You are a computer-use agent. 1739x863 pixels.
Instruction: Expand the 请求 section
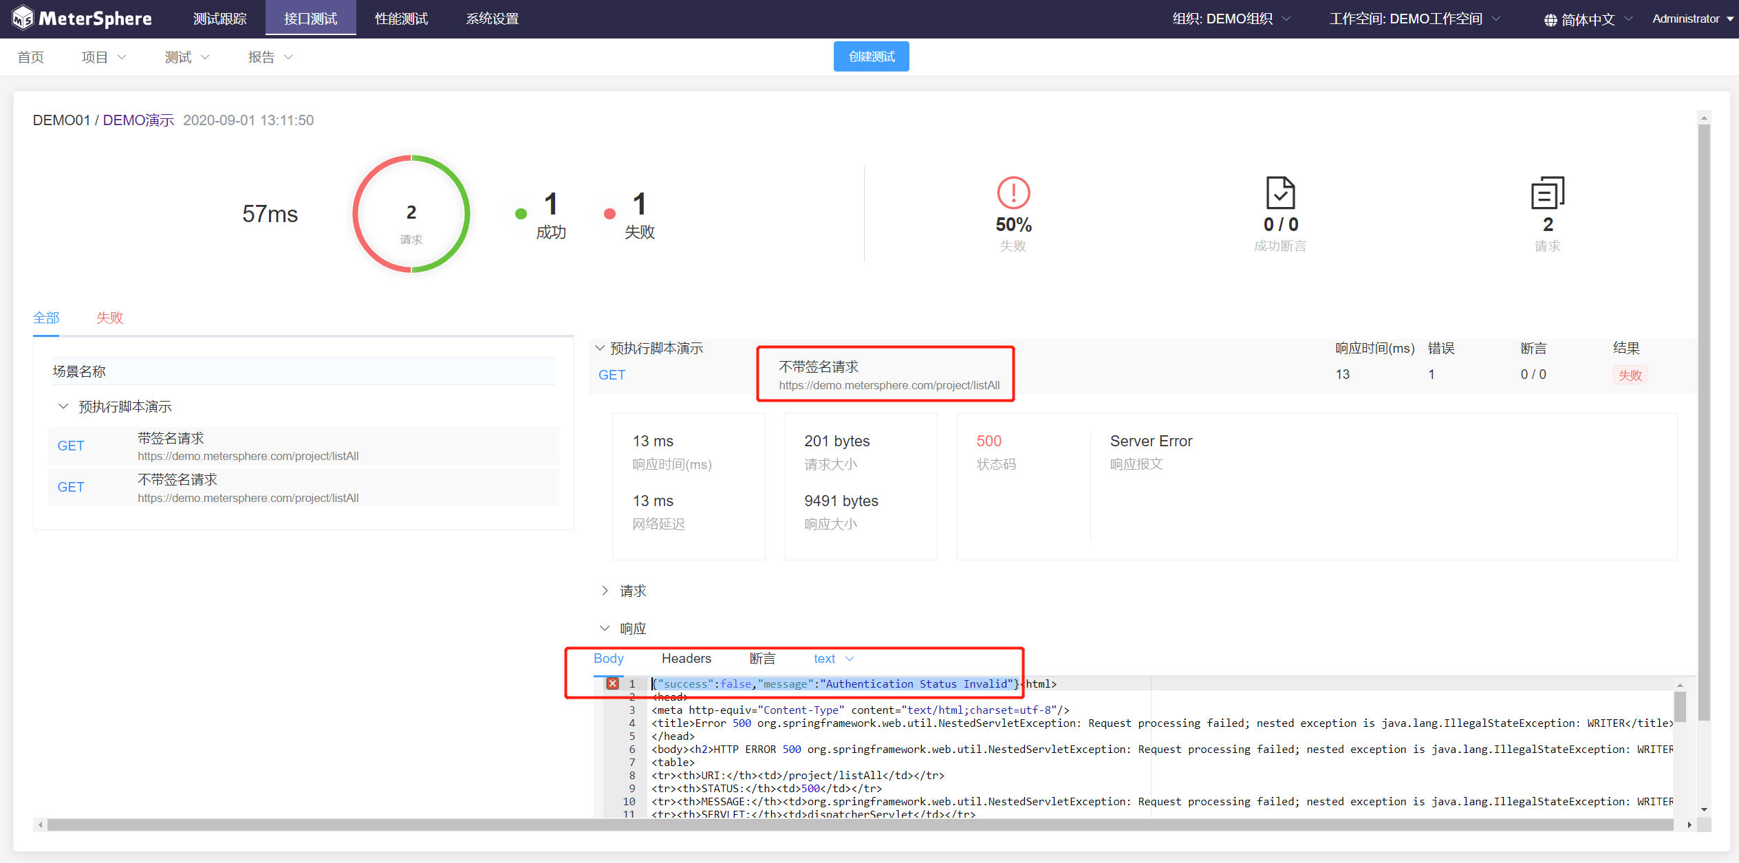pos(605,591)
